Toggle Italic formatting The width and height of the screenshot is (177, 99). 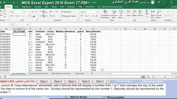(x=14, y=16)
